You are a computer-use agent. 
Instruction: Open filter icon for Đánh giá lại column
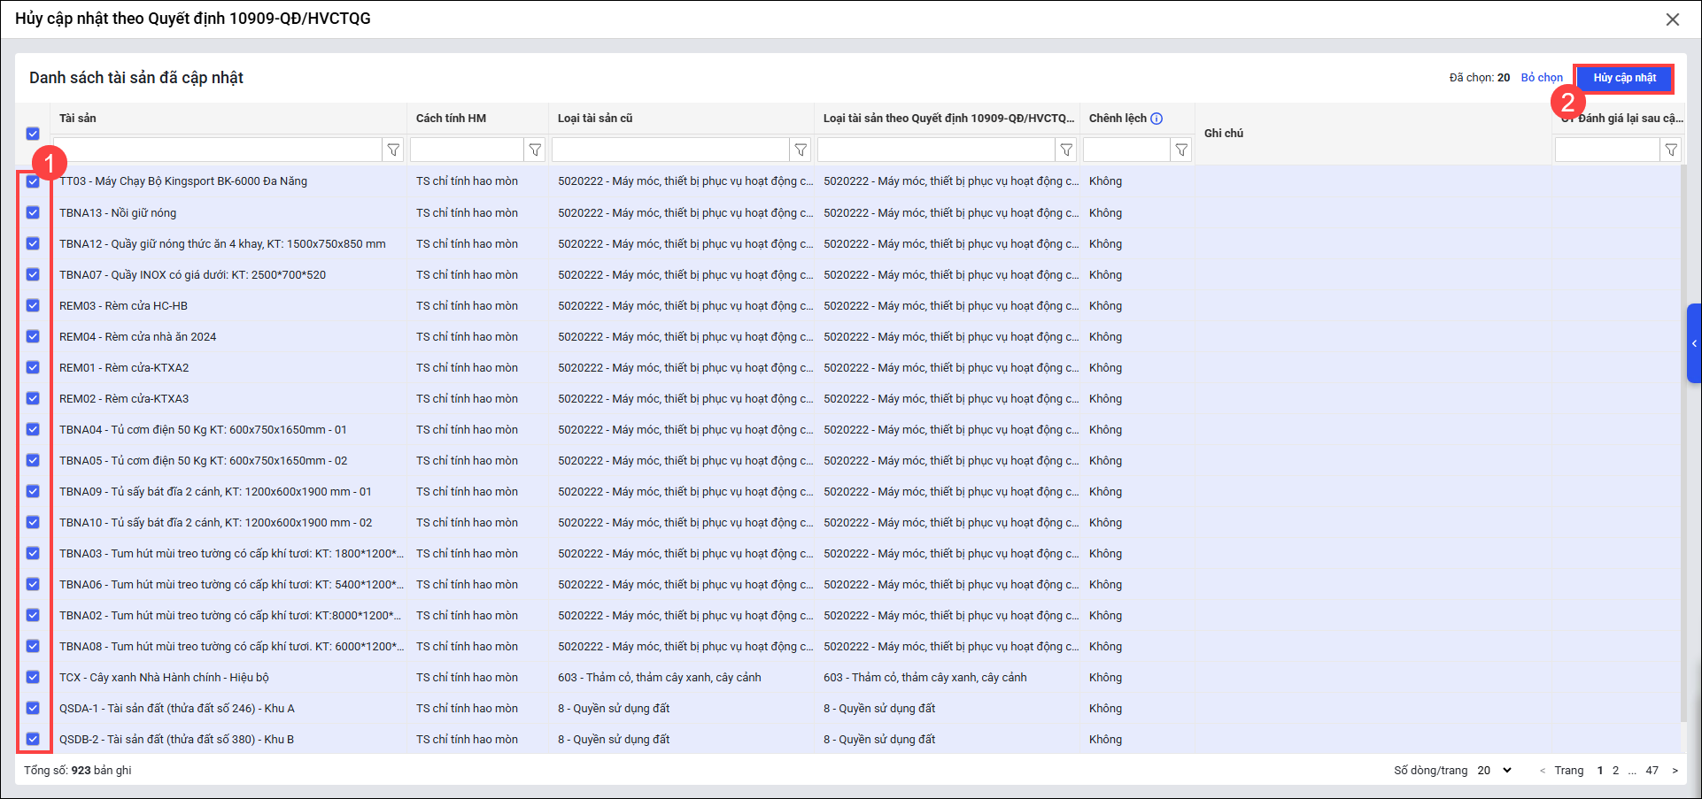[x=1670, y=150]
